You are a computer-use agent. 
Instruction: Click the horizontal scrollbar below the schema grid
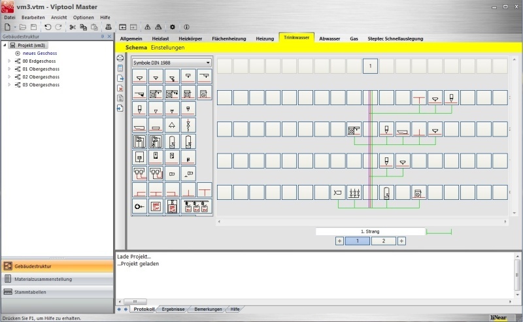(362, 221)
